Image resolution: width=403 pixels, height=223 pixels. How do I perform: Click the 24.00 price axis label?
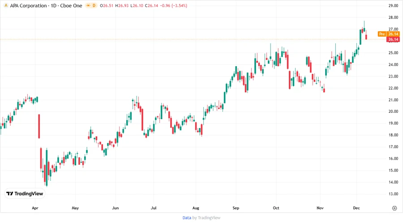click(x=393, y=64)
